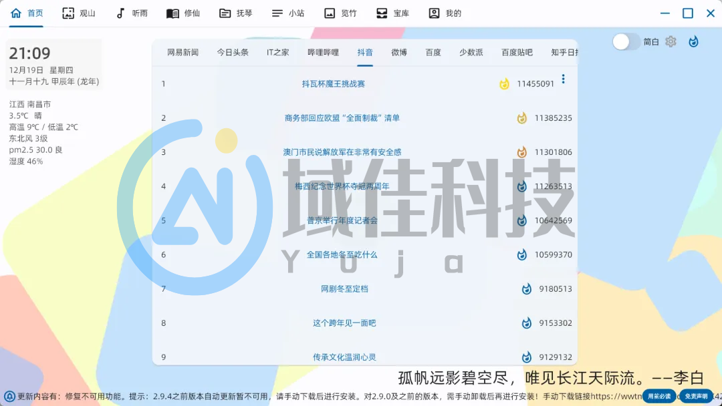Click the flame icon beside 10642569
The image size is (722, 406).
pyautogui.click(x=521, y=221)
